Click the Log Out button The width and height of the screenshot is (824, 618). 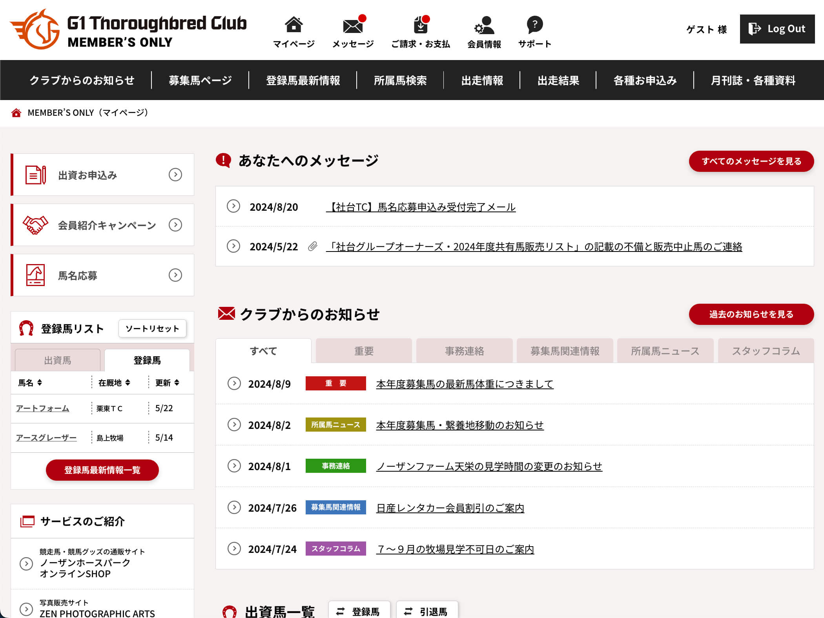click(777, 29)
